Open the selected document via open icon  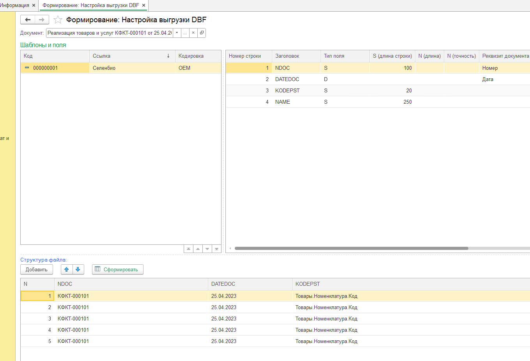click(x=202, y=33)
